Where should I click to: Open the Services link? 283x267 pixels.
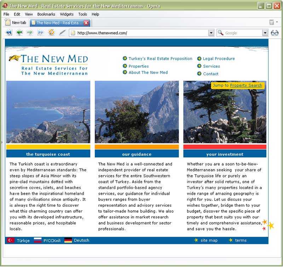(x=211, y=66)
